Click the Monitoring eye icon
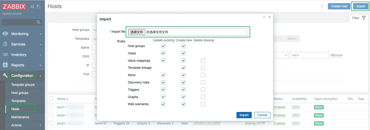 pyautogui.click(x=5, y=34)
